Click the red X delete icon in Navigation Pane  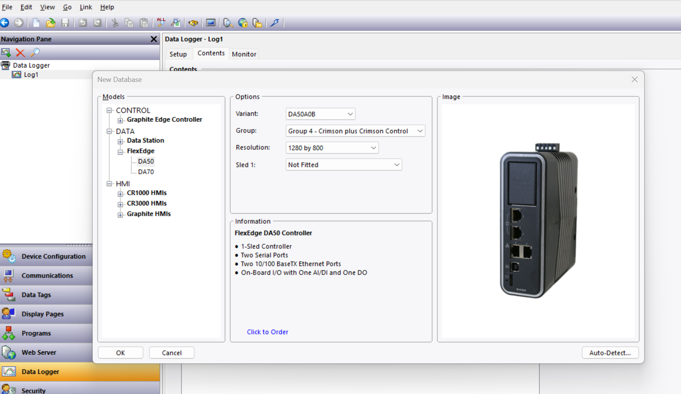click(20, 52)
